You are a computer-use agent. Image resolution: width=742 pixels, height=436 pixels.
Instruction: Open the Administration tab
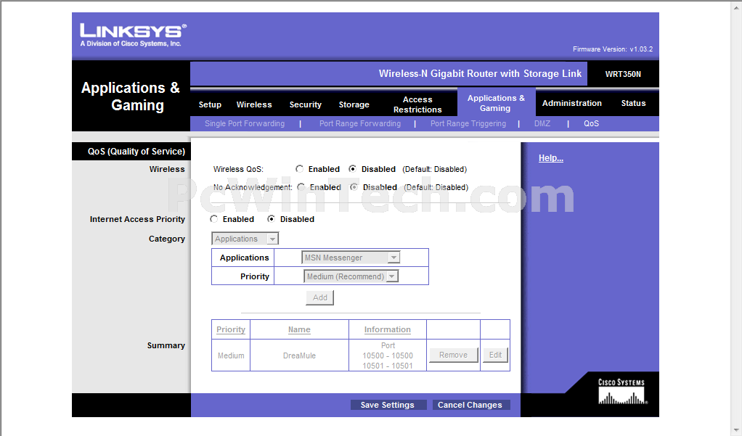pyautogui.click(x=571, y=103)
